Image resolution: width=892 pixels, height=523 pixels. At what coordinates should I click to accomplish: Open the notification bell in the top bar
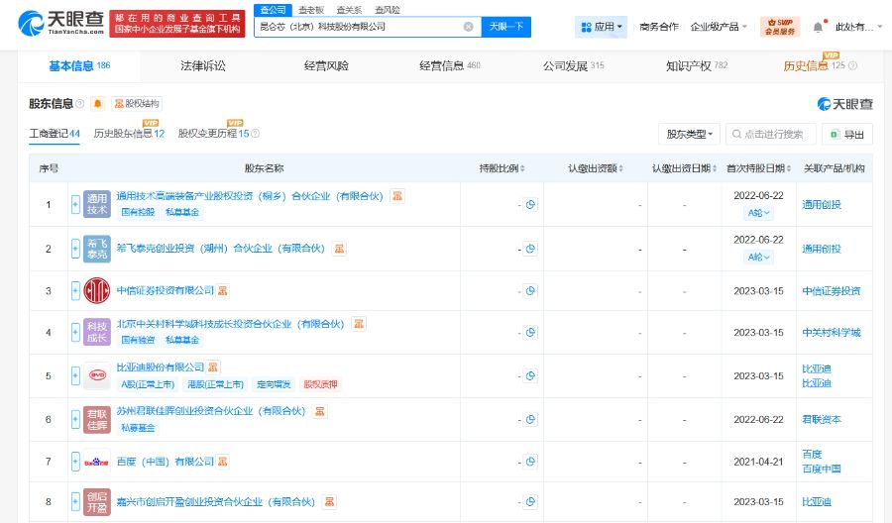[x=818, y=27]
